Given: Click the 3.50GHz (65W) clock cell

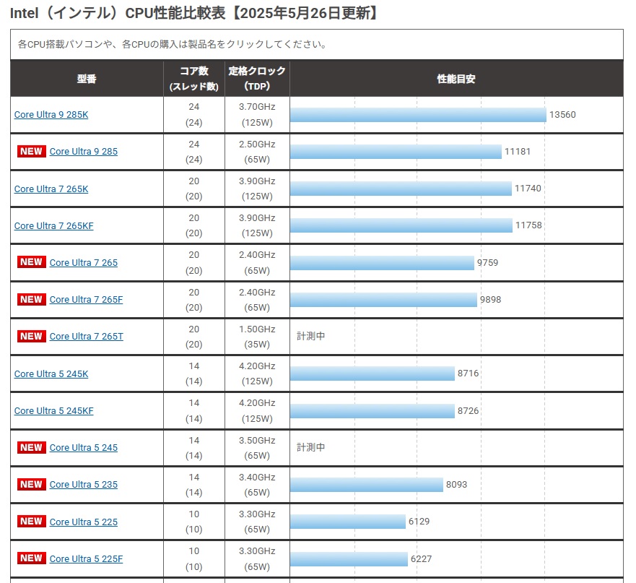Looking at the screenshot, I should click(x=257, y=448).
